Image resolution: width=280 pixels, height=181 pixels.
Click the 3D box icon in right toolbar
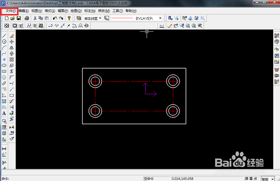pos(277,42)
